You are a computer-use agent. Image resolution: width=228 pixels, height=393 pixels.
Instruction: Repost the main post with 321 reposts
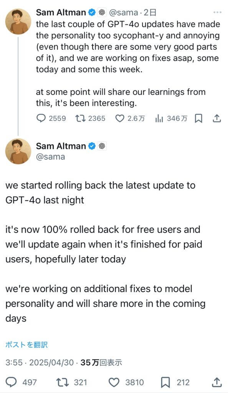pyautogui.click(x=62, y=383)
